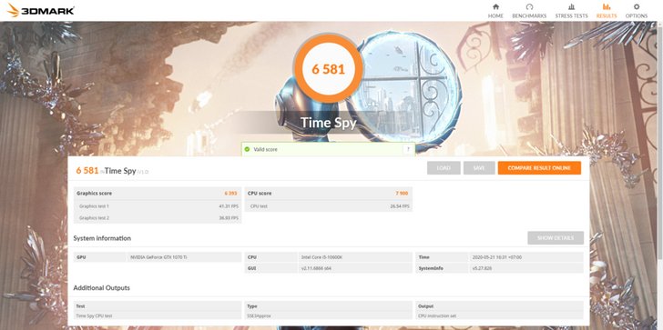Viewport: 663px width, 330px height.
Task: Select the Results bar chart icon
Action: tap(607, 6)
